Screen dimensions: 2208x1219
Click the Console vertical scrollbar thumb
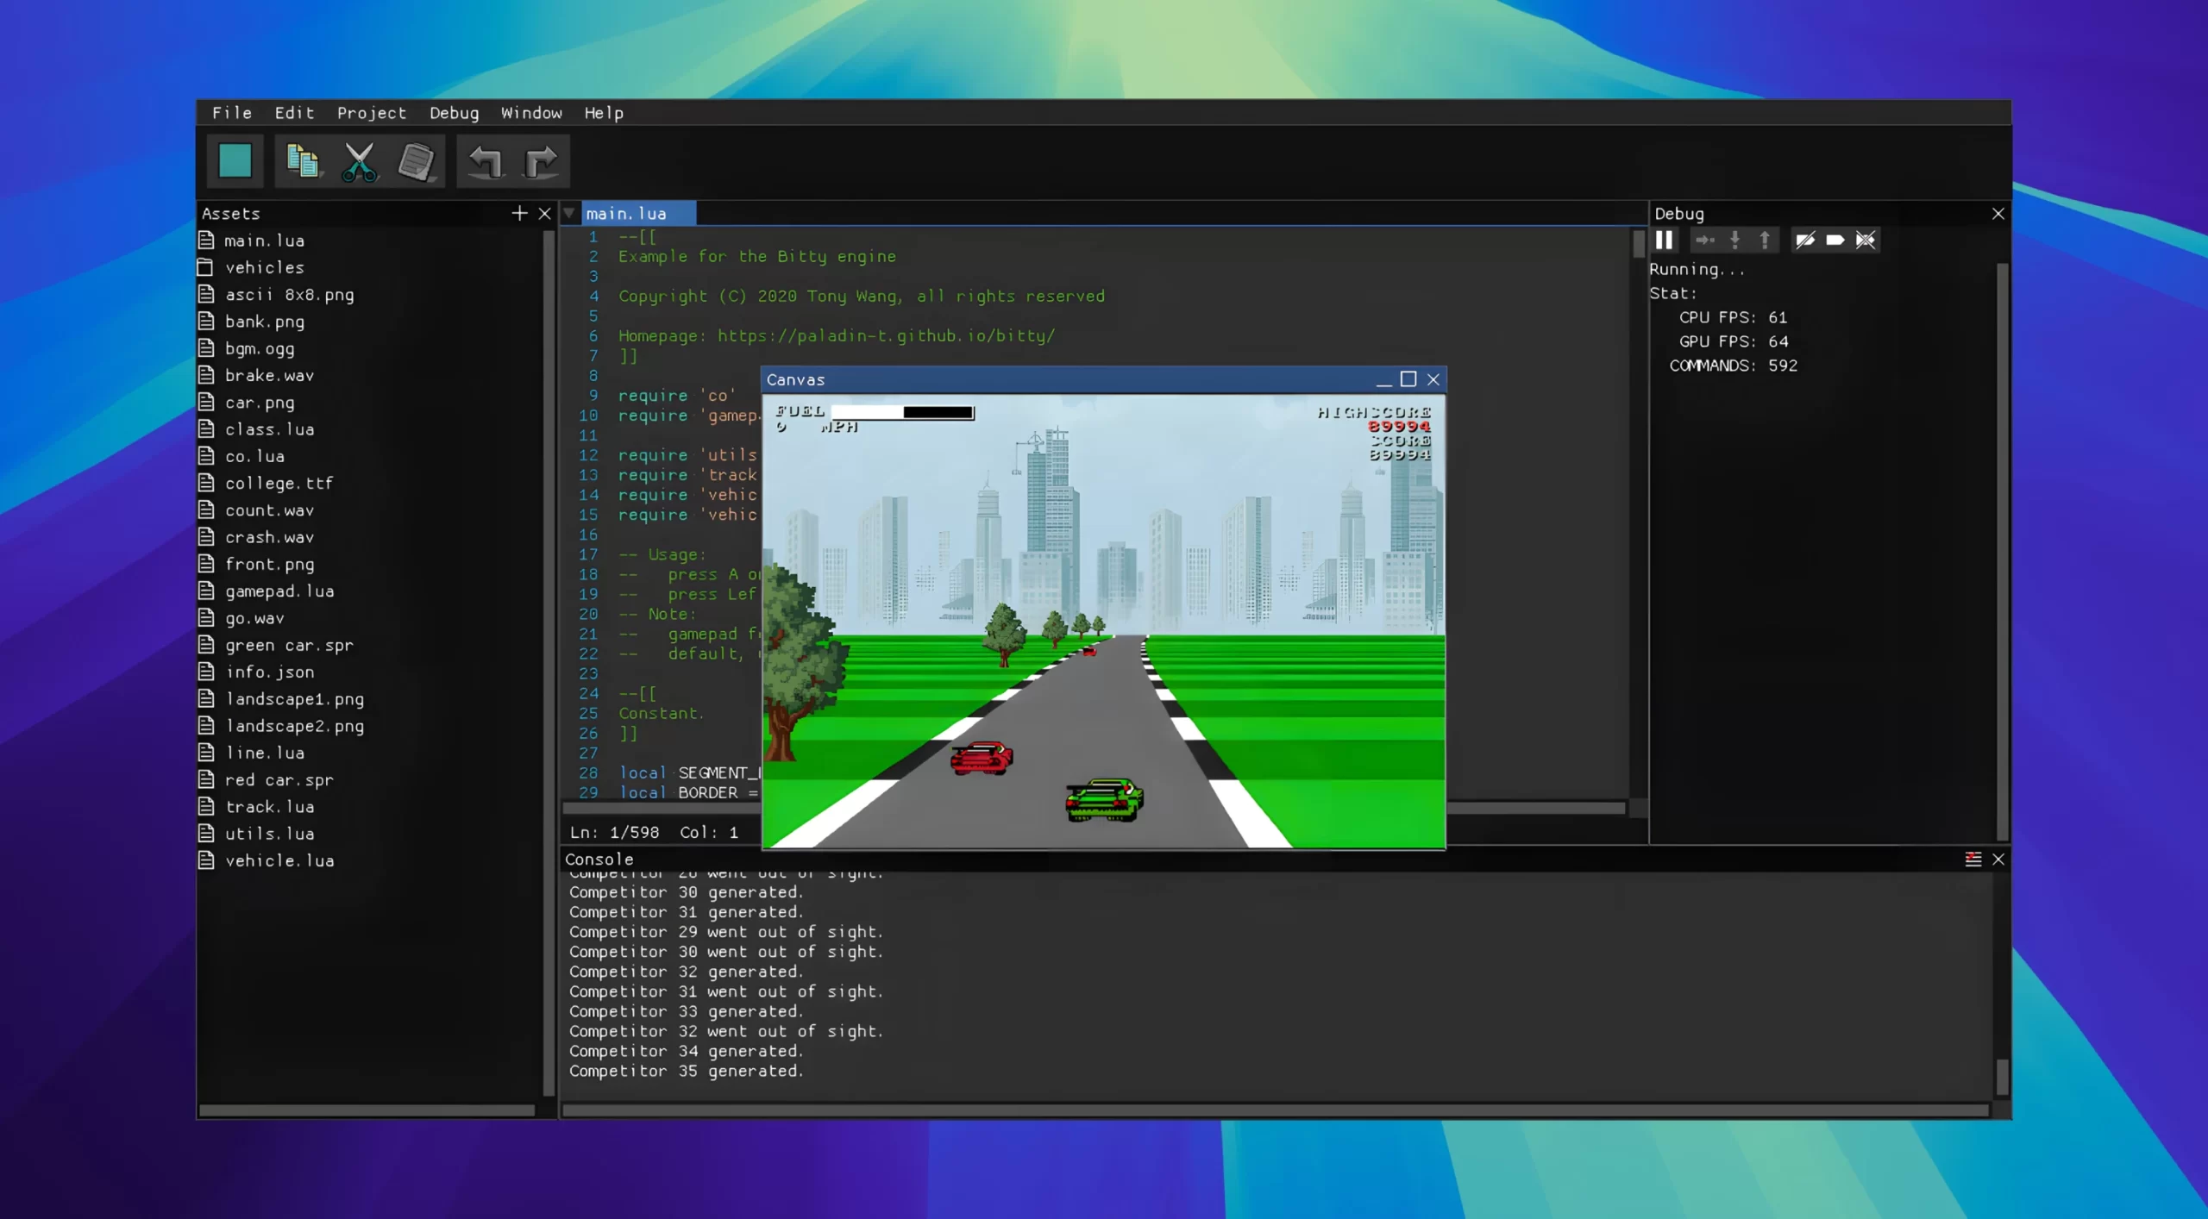pos(2002,1075)
